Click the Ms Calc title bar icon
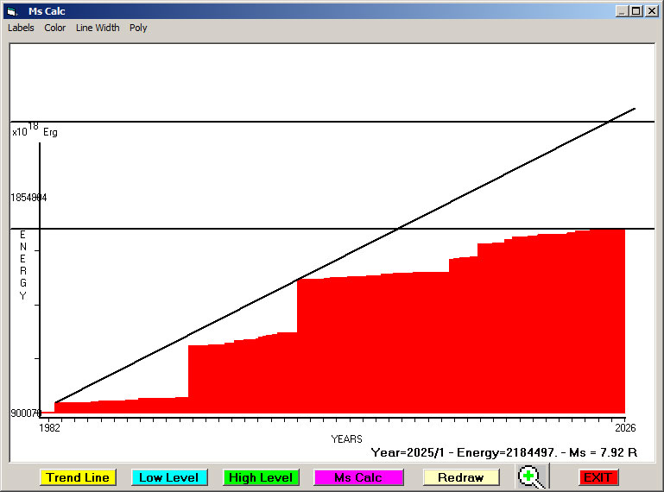The height and width of the screenshot is (492, 664). [x=11, y=11]
